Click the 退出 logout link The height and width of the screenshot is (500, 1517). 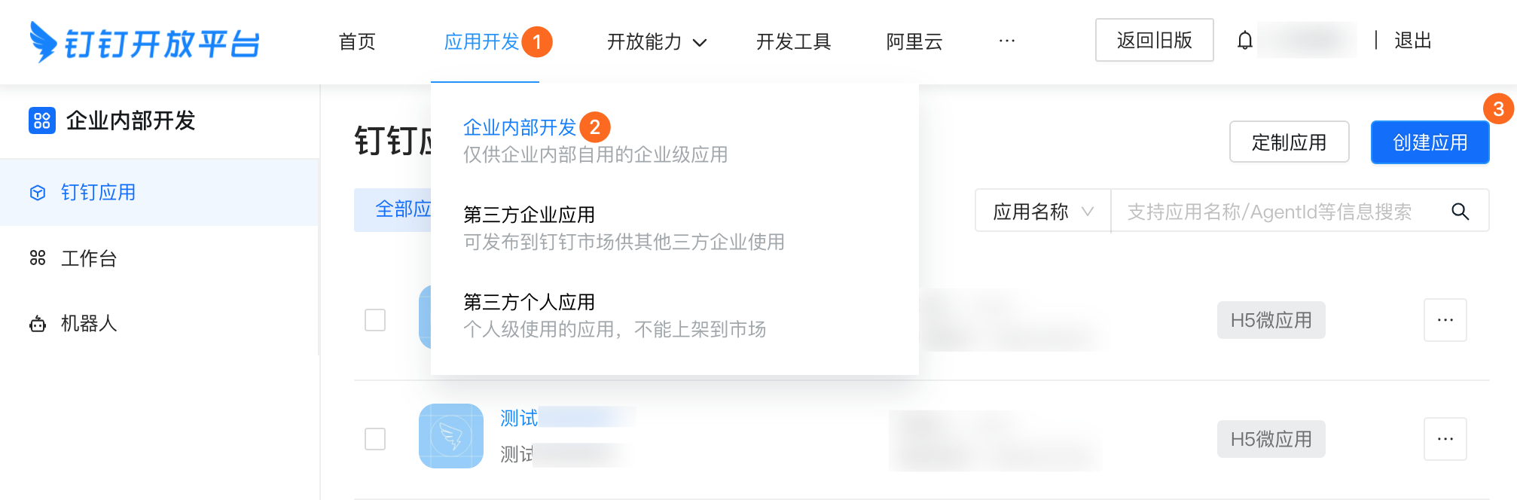(1412, 41)
